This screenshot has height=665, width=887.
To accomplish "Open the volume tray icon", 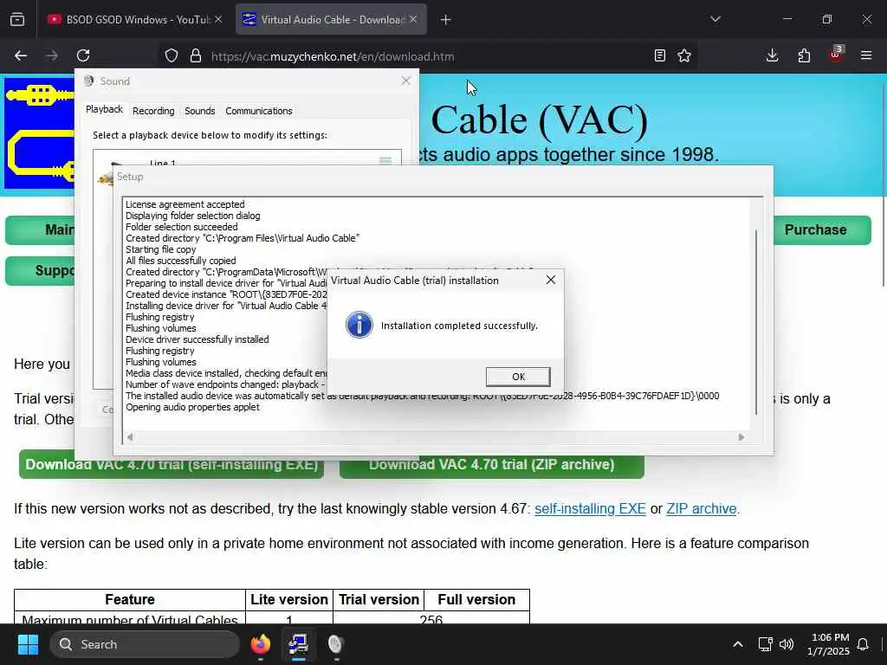I will pyautogui.click(x=787, y=644).
